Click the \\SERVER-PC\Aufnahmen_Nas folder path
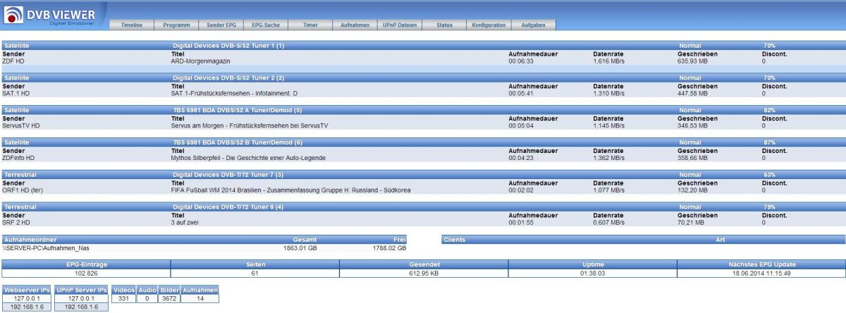 coord(44,248)
